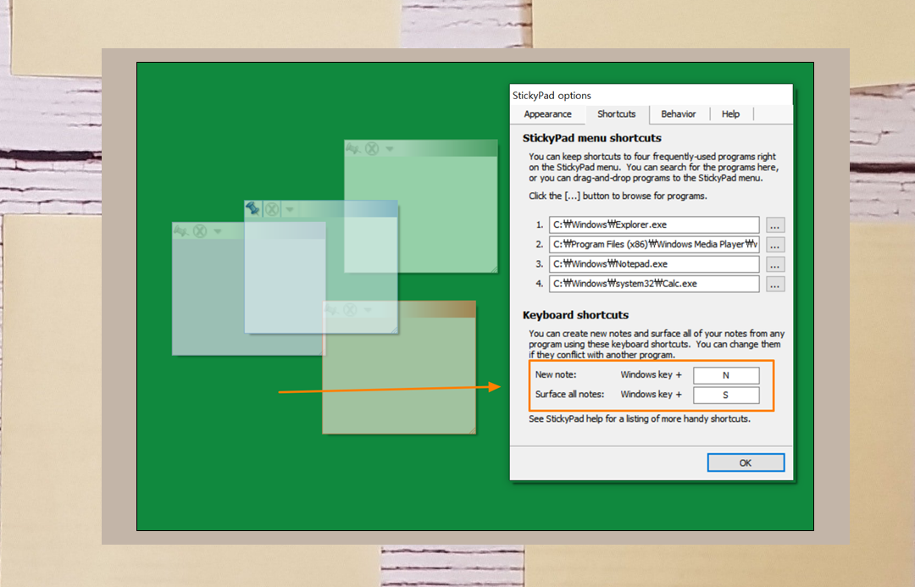915x587 pixels.
Task: Pin the tan-header sticky note
Action: click(x=331, y=309)
